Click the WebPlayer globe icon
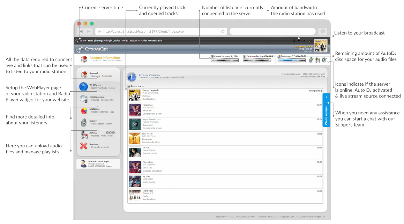This screenshot has width=404, height=224. point(83,86)
